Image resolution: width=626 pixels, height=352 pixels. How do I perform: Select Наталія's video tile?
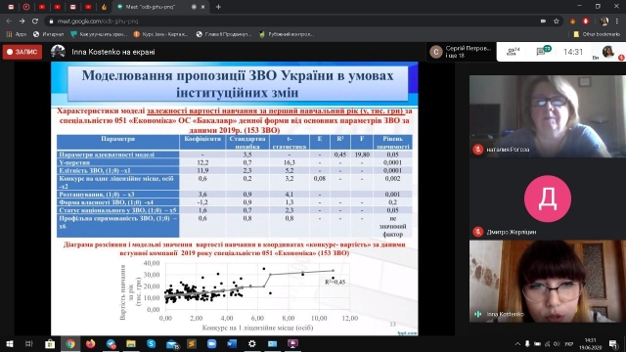coord(548,116)
